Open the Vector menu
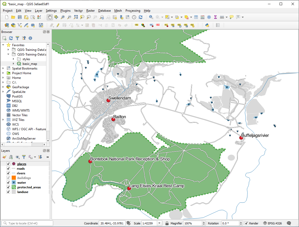This screenshot has height=227, width=299. (78, 11)
